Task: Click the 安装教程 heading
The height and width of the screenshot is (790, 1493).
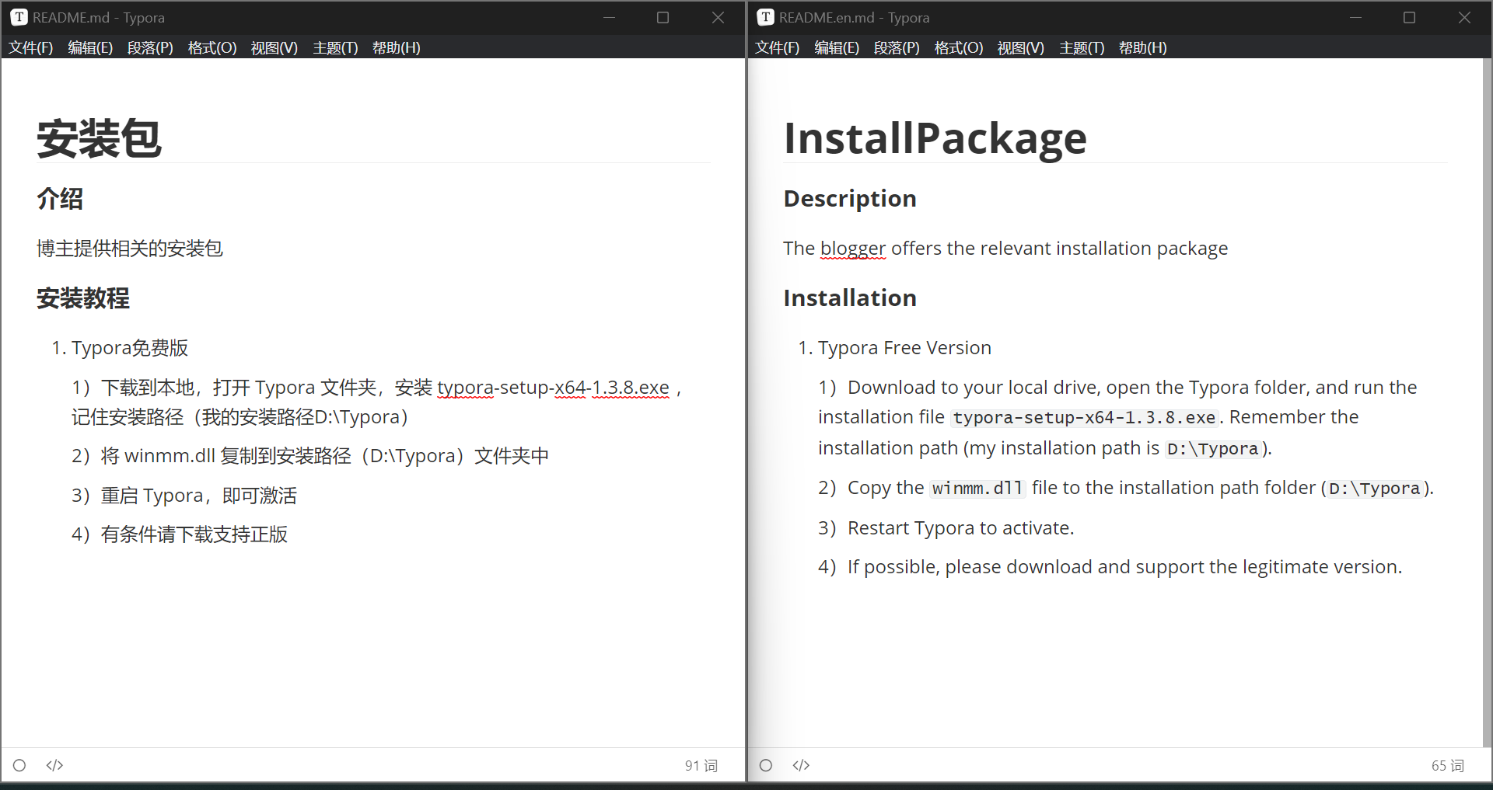Action: point(83,298)
